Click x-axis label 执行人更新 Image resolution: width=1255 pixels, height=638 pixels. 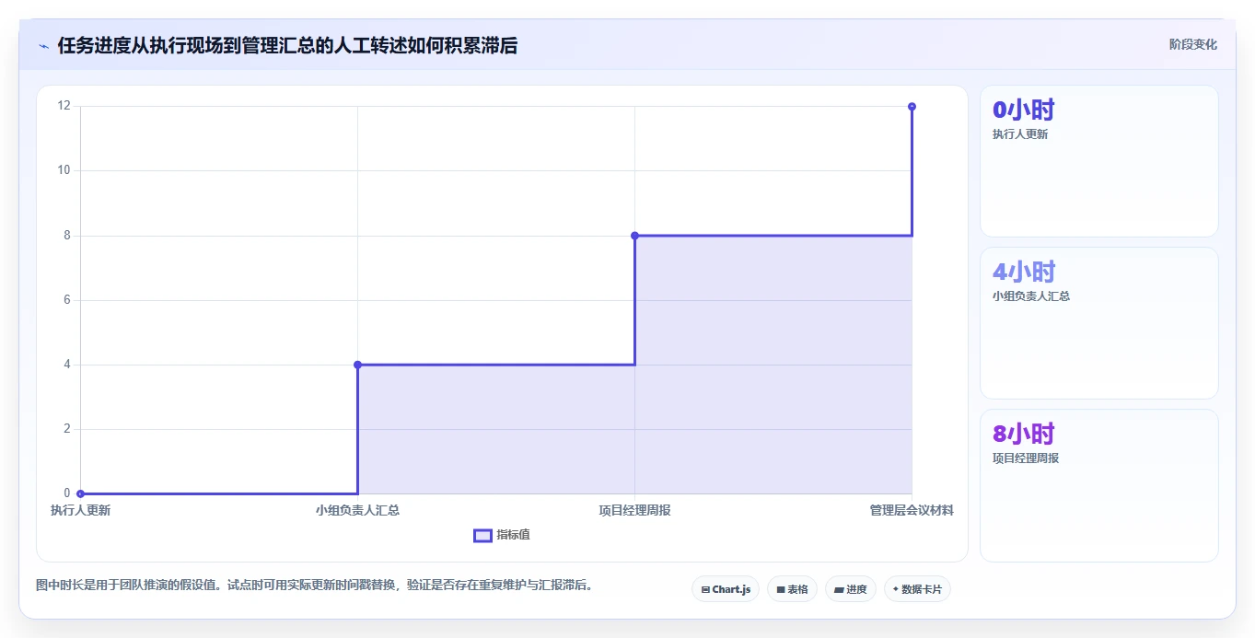pyautogui.click(x=81, y=510)
